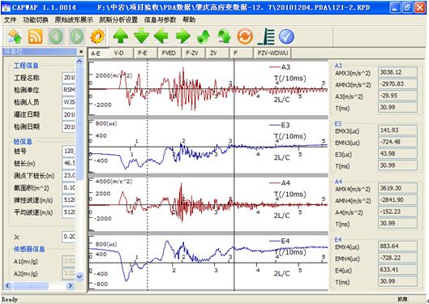
Task: Click the blue checkmark confirm icon
Action: pos(286,36)
